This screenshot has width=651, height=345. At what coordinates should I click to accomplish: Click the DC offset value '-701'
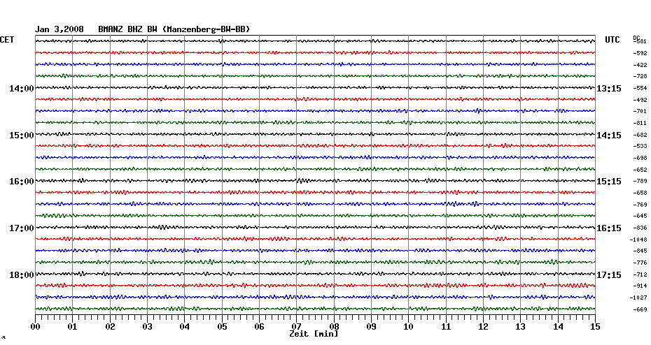(x=640, y=112)
